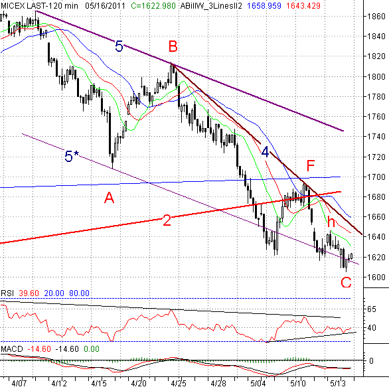
Task: Click the 1700 level on the price axis
Action: [376, 177]
